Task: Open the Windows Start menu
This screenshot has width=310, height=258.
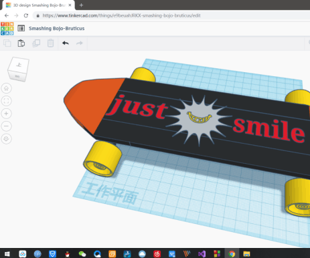Action: click(7, 254)
